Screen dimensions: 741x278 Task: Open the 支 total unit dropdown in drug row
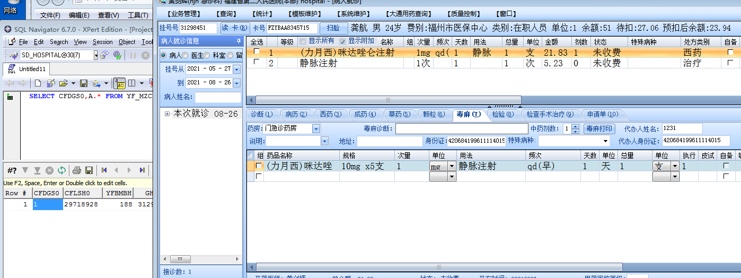[675, 166]
